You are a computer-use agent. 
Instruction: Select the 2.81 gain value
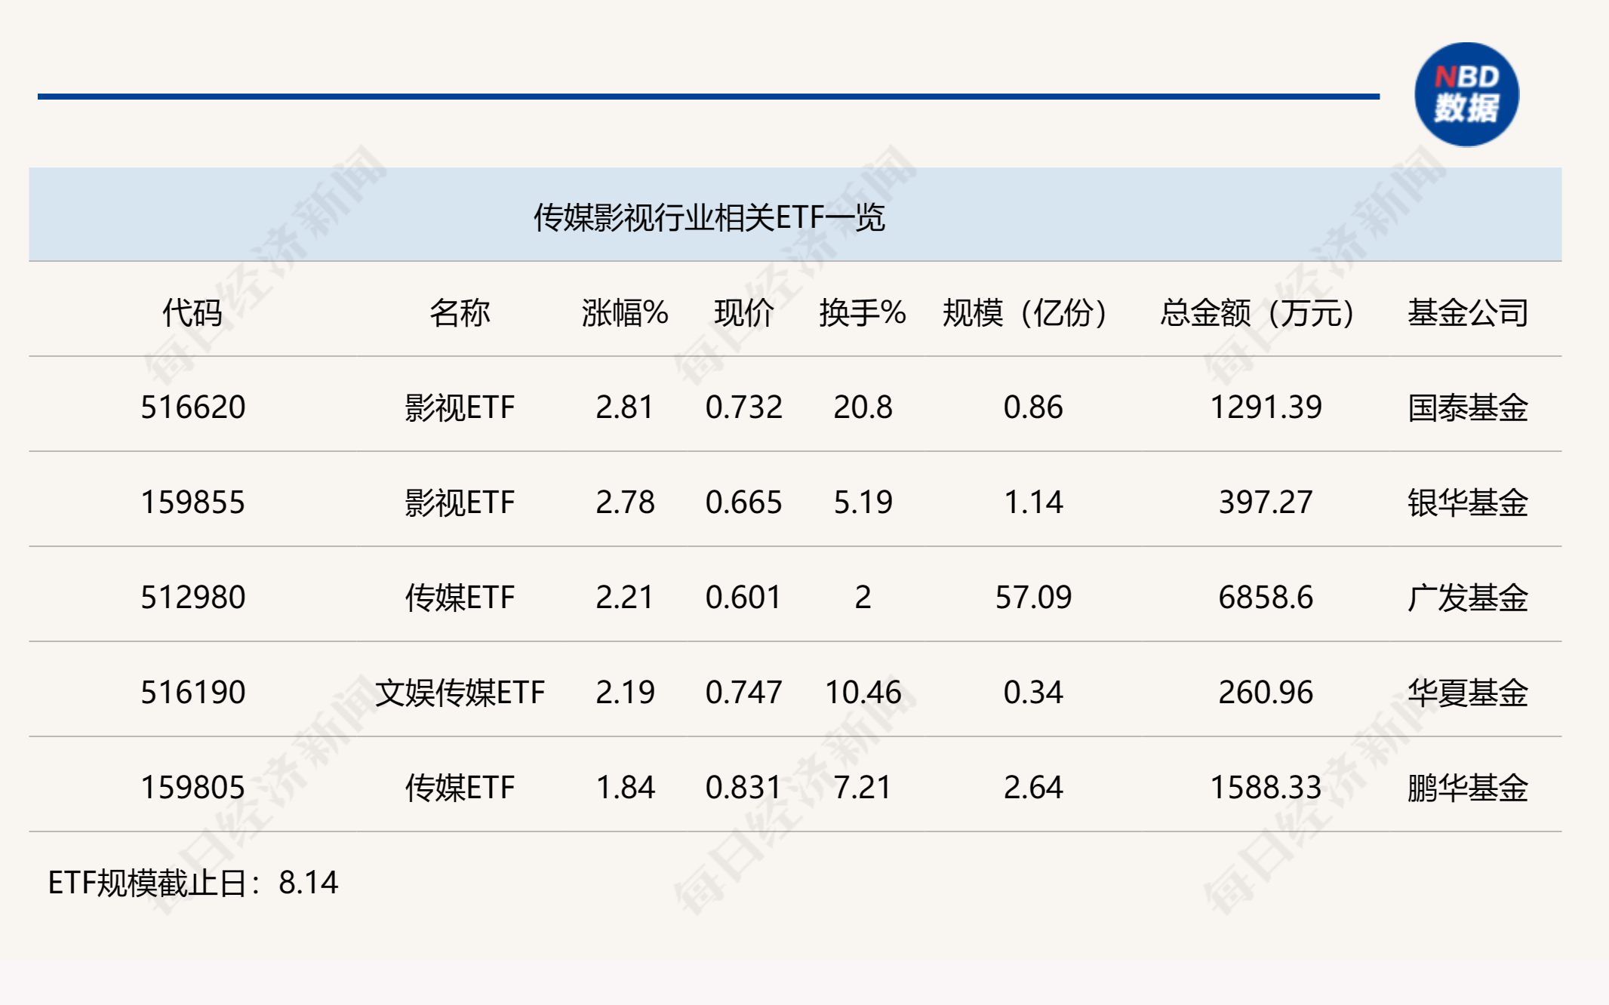(625, 407)
